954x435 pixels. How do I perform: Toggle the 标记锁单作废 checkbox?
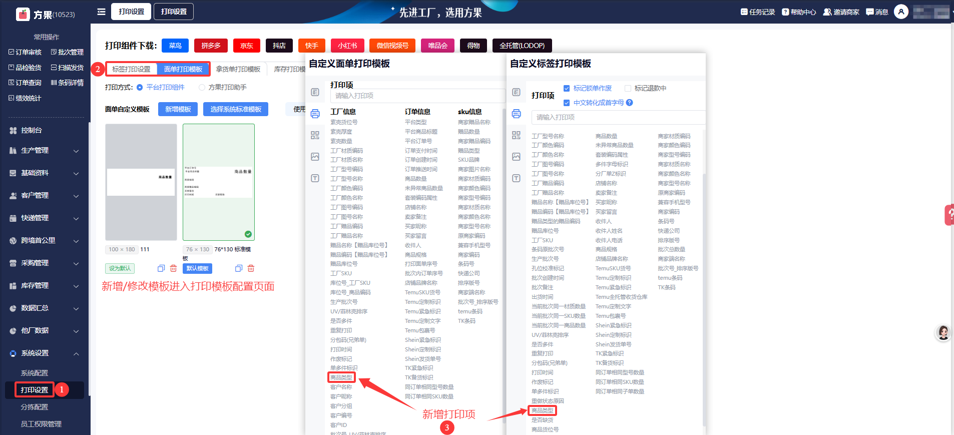point(567,89)
